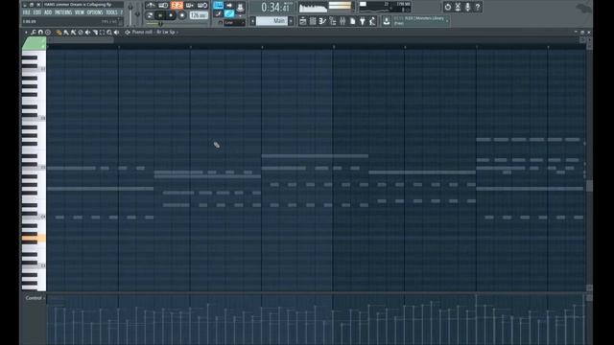The width and height of the screenshot is (614, 345).
Task: Click the circular arrow icon at top right
Action: point(448,7)
